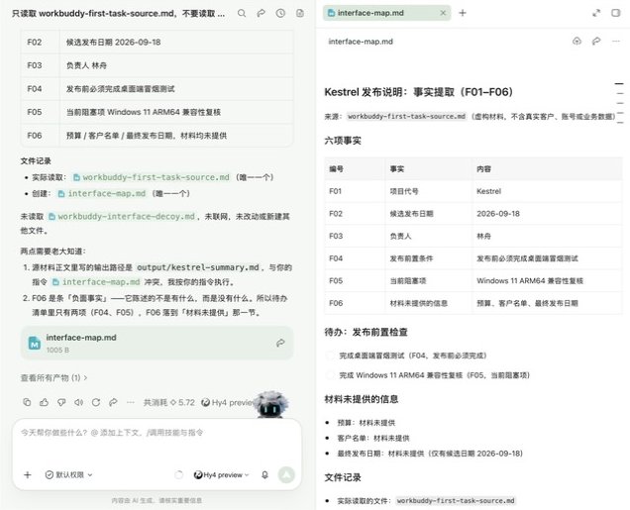Check the 完成 Windows 11 ARM64 兼容性复核 todo
The image size is (630, 510).
click(x=330, y=375)
